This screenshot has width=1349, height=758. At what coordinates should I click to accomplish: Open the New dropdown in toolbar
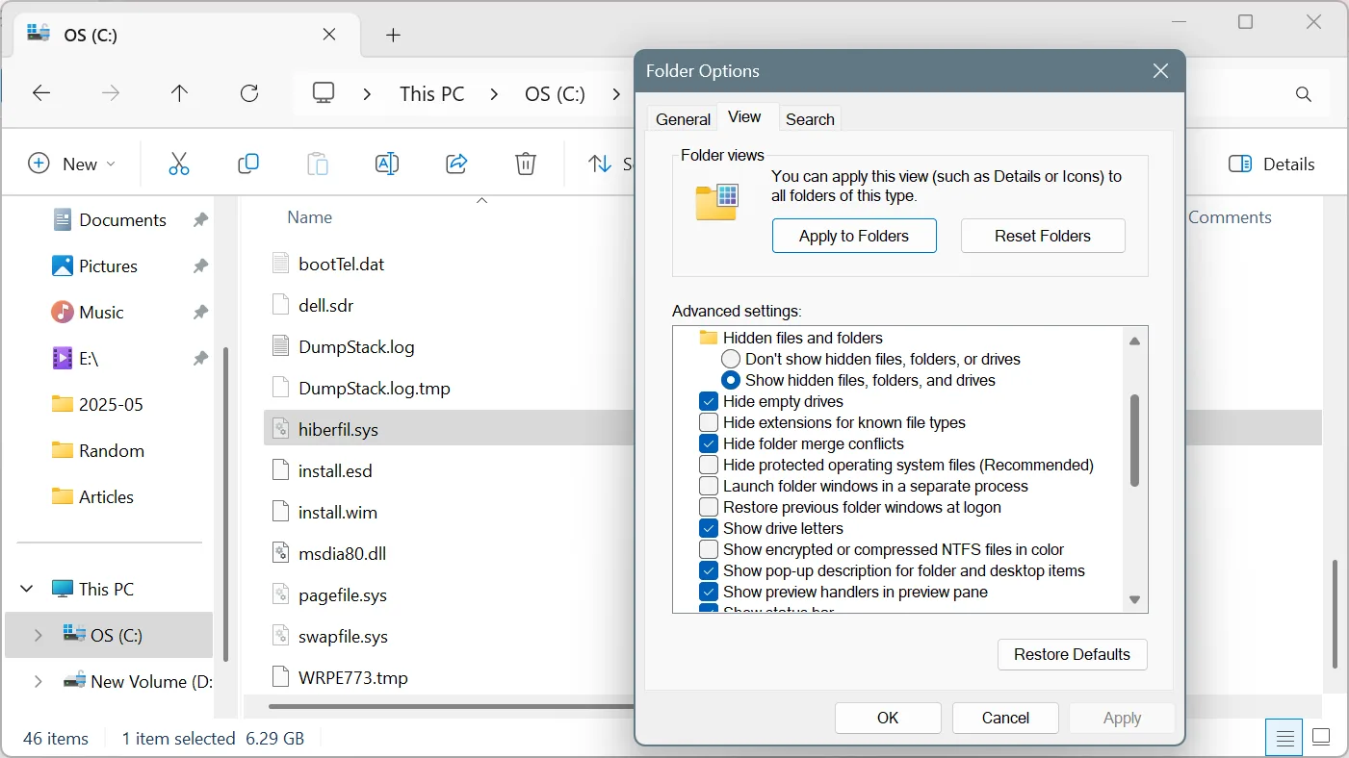[x=72, y=164]
